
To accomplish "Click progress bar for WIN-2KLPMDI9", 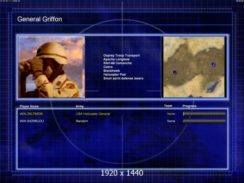I will (204, 114).
